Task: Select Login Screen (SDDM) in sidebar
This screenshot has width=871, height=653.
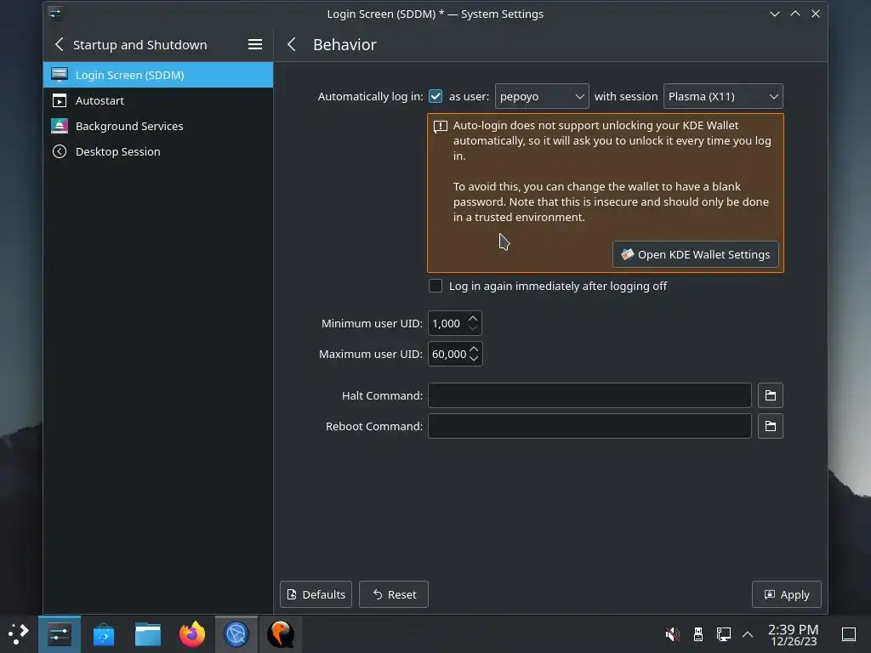Action: (157, 75)
